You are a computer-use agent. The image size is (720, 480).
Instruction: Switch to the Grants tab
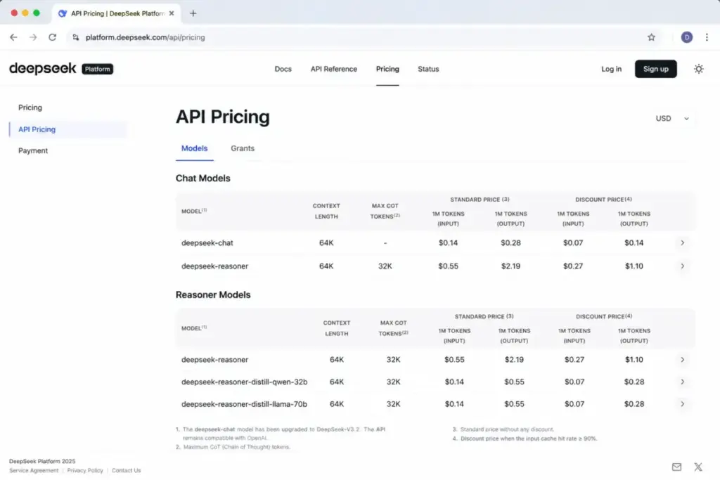243,148
